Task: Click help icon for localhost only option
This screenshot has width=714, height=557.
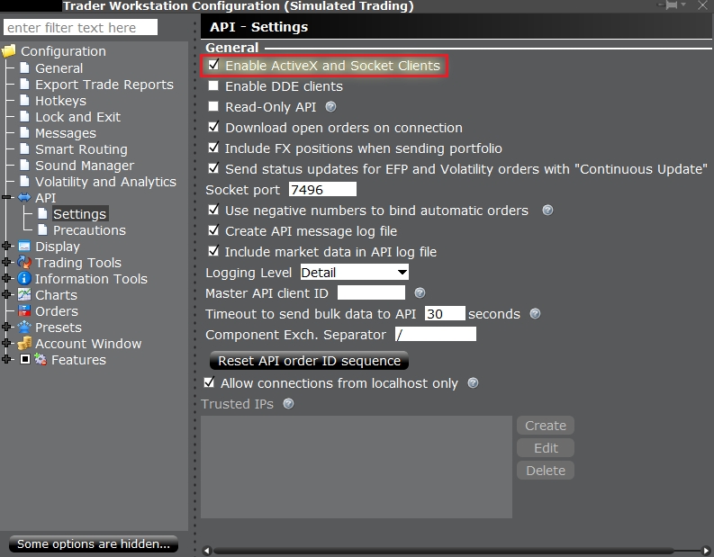Action: pos(473,383)
